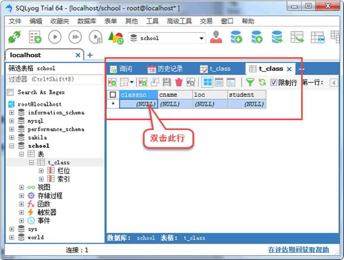Click the green filter funnel icon
The height and width of the screenshot is (260, 344).
(x=250, y=83)
